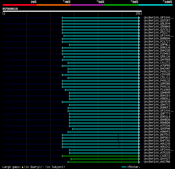Image resolution: width=175 pixels, height=169 pixels.
Task: Click UniRef100_Q58J26 subject name
Action: coord(157,57)
